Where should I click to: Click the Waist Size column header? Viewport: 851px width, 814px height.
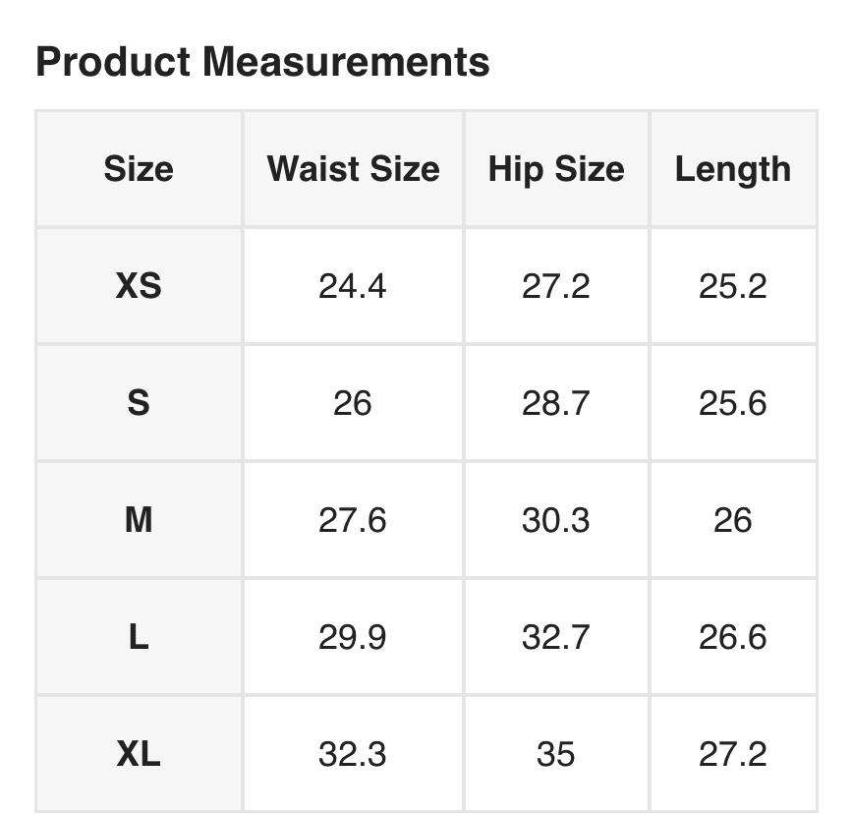pyautogui.click(x=353, y=169)
